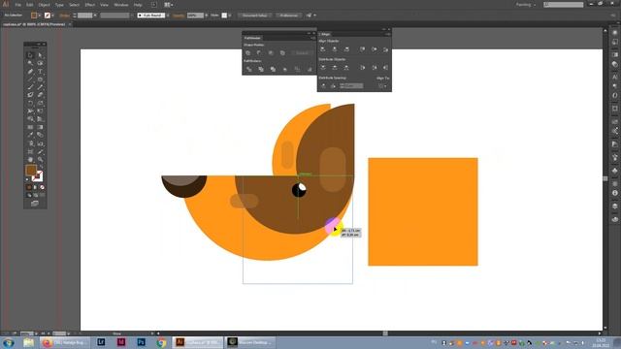Reset to default fill and stroke
The height and width of the screenshot is (349, 621).
tap(27, 179)
